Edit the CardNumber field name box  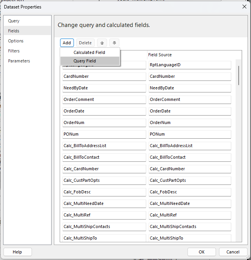[104, 76]
